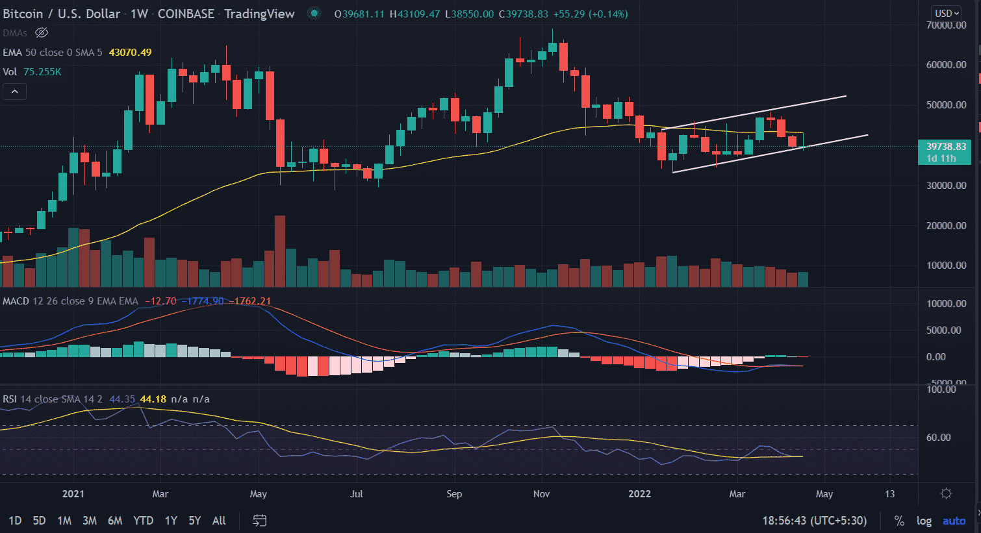Click the Bitcoin / U.S. Dollar symbol title
The image size is (981, 533).
[x=62, y=14]
